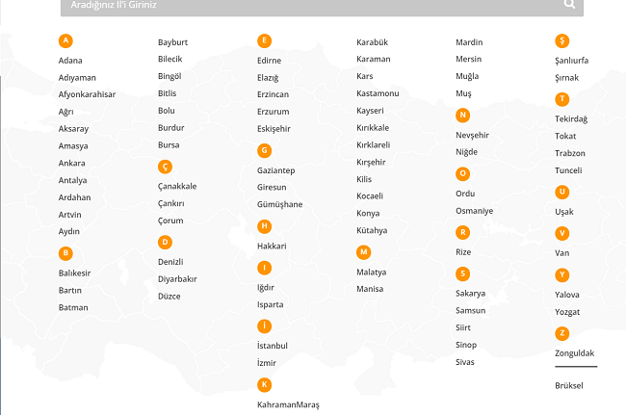This screenshot has height=415, width=626.
Task: Open the KahramanMaraş link
Action: (x=288, y=404)
